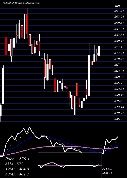Click the 5MA : 372 readout
This screenshot has width=127, height=178.
14,164
